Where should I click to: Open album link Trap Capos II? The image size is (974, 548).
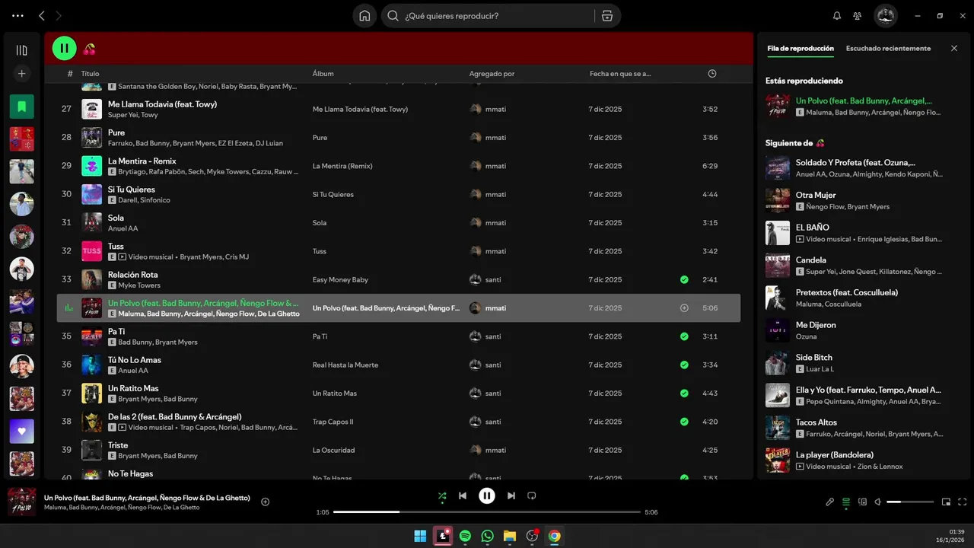333,422
